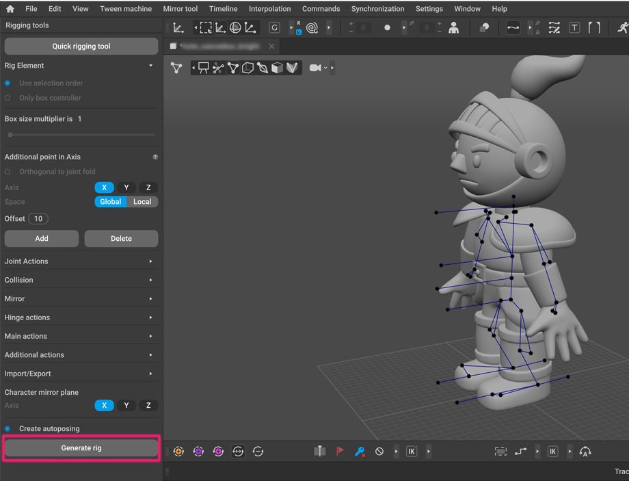The width and height of the screenshot is (629, 481).
Task: Click the Quick rigging tool button
Action: pyautogui.click(x=81, y=46)
